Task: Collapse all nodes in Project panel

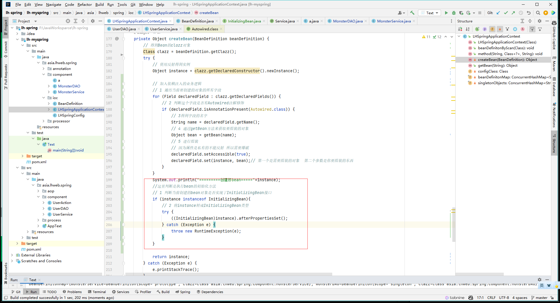Action: pyautogui.click(x=83, y=21)
